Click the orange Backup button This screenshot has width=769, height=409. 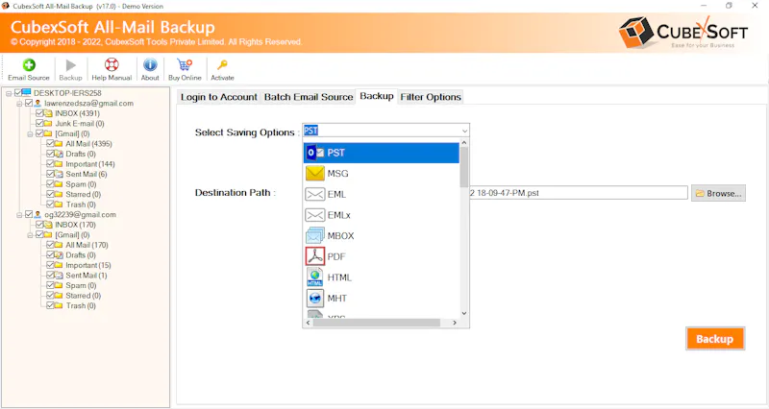coord(715,339)
